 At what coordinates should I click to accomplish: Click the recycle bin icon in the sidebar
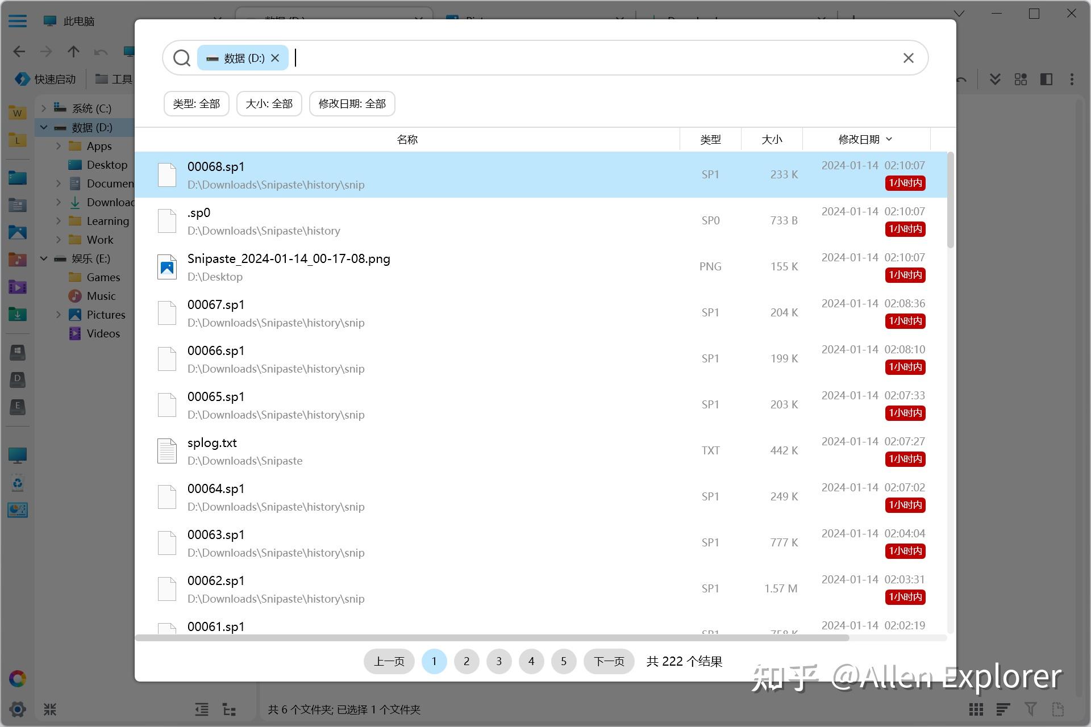coord(18,483)
